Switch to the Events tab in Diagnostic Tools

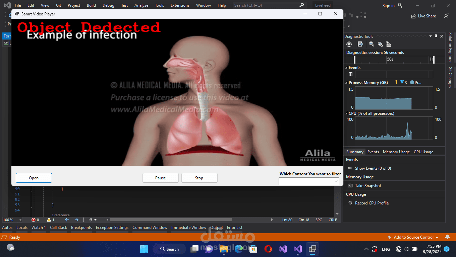click(373, 152)
